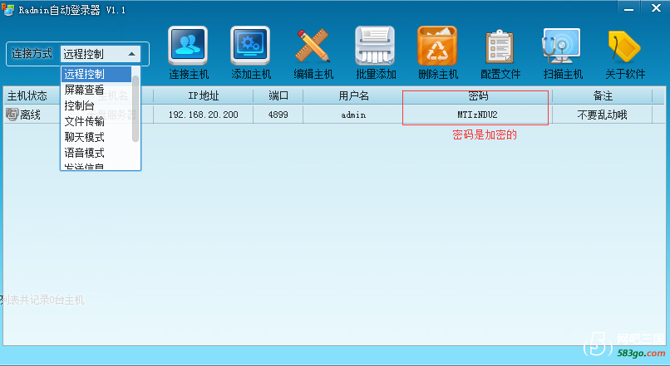
Task: Start the 扫描主机 scan host tool
Action: point(562,46)
